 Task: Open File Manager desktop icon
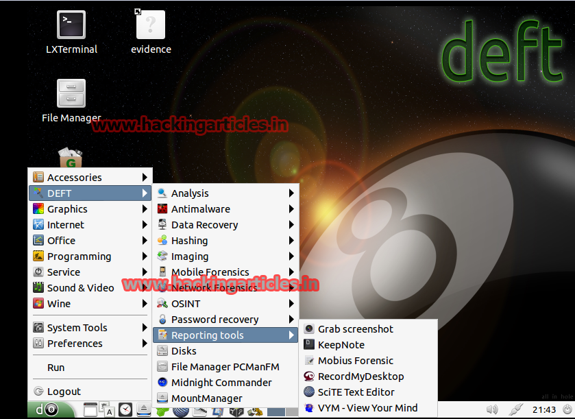click(71, 101)
